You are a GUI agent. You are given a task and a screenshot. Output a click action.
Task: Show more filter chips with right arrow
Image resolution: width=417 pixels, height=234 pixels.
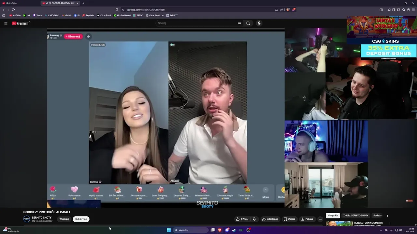pyautogui.click(x=387, y=215)
